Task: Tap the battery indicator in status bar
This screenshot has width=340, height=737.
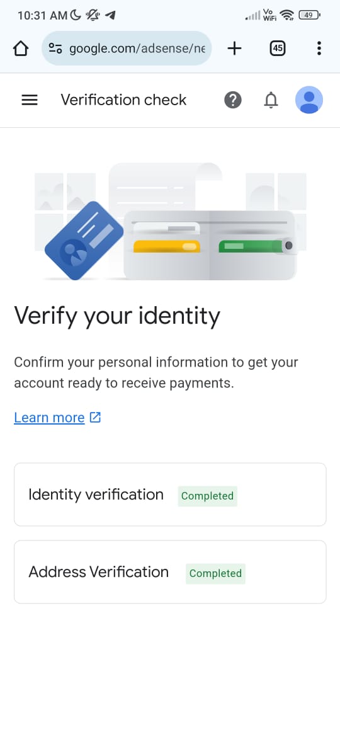Action: click(x=310, y=16)
